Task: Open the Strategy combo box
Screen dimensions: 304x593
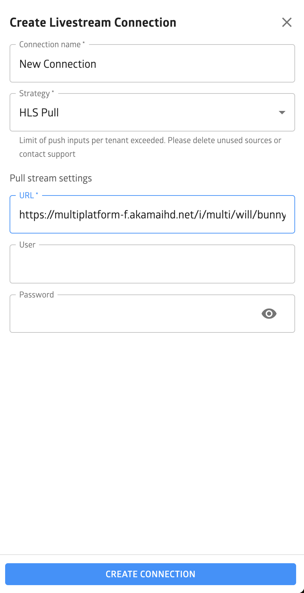Action: (152, 112)
